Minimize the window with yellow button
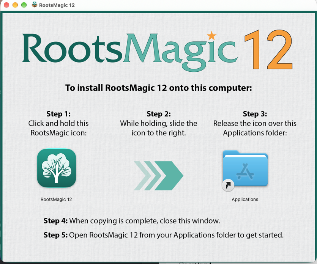 click(15, 5)
